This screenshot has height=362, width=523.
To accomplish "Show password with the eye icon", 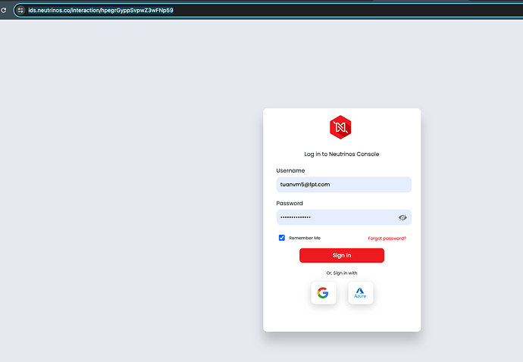I will tap(402, 217).
